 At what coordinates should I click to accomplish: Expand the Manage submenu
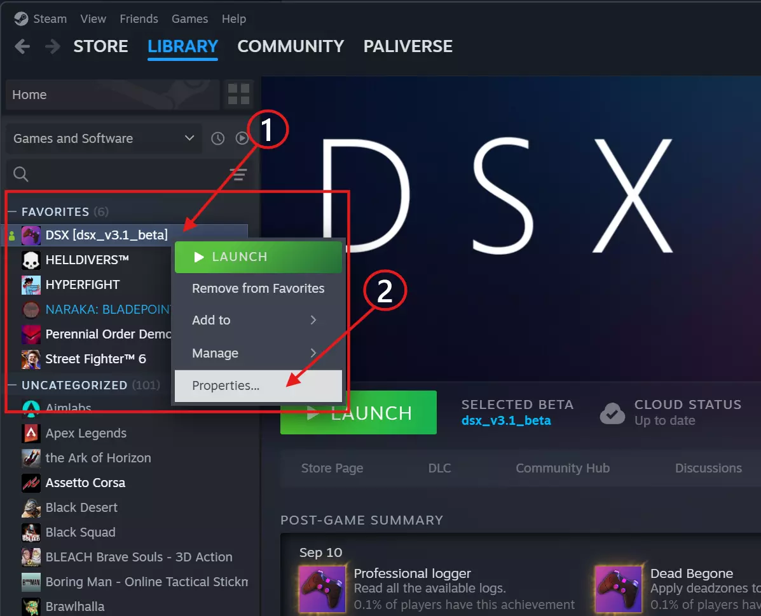(x=258, y=353)
